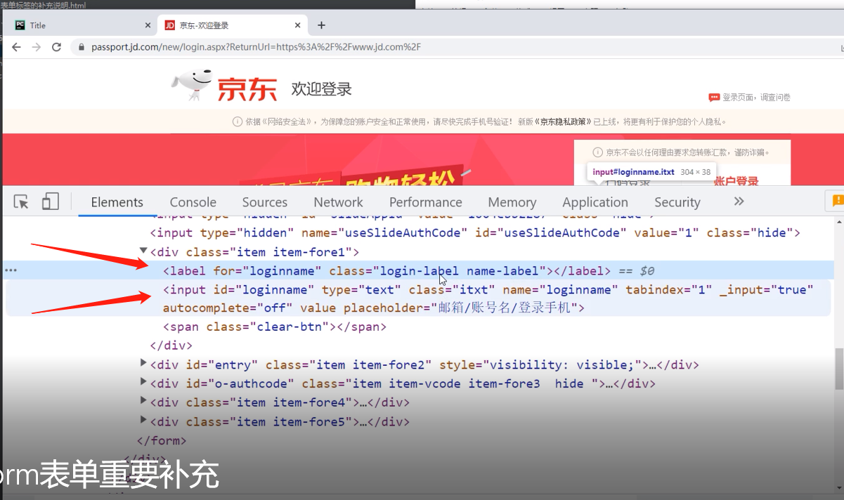The width and height of the screenshot is (844, 500).
Task: Click the 京东隐私政策 link in notice
Action: click(x=563, y=121)
